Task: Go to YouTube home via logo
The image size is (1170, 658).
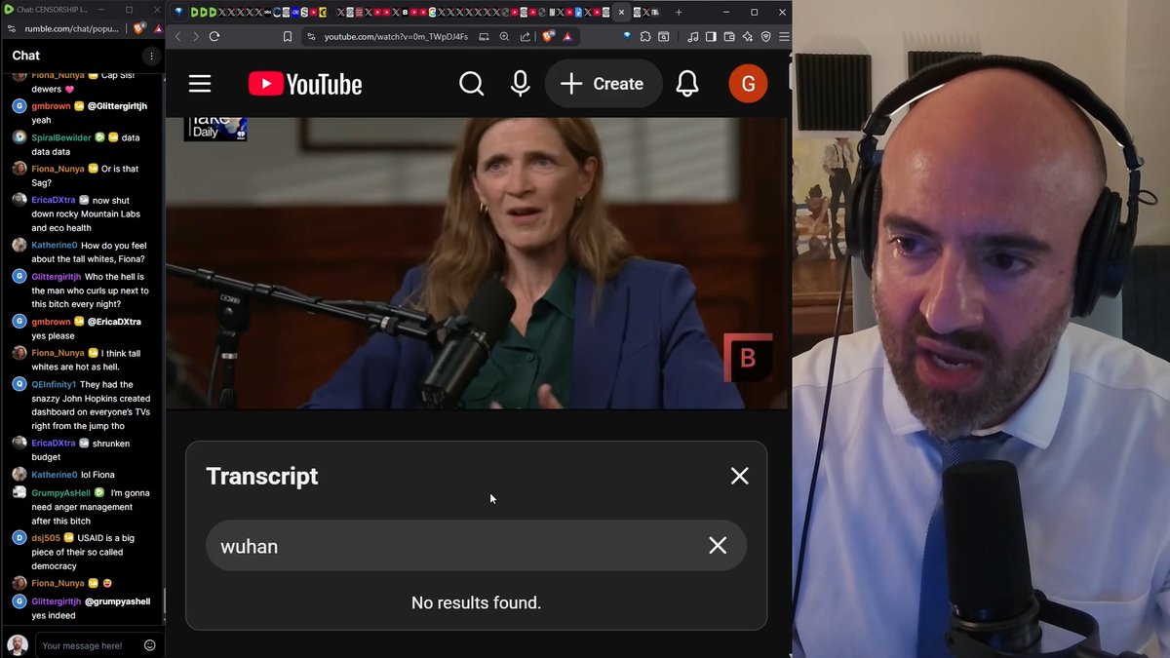Action: click(x=305, y=84)
